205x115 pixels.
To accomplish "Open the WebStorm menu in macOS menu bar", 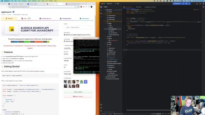I will point(7,1).
